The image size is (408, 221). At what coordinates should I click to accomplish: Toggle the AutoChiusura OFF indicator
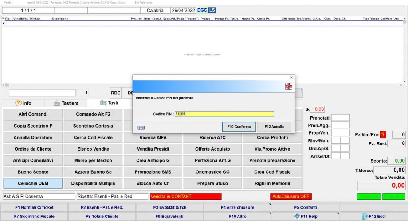tap(290, 196)
